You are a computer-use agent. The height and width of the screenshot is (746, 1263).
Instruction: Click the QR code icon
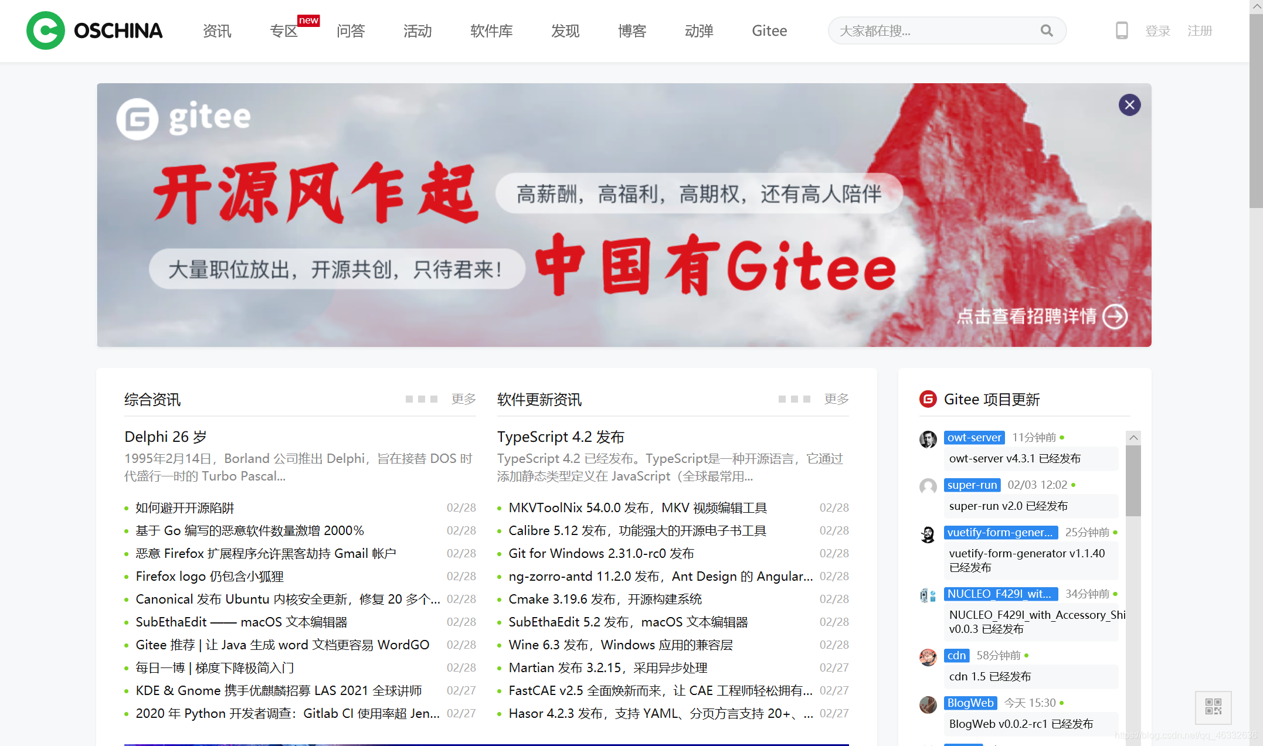pos(1213,707)
